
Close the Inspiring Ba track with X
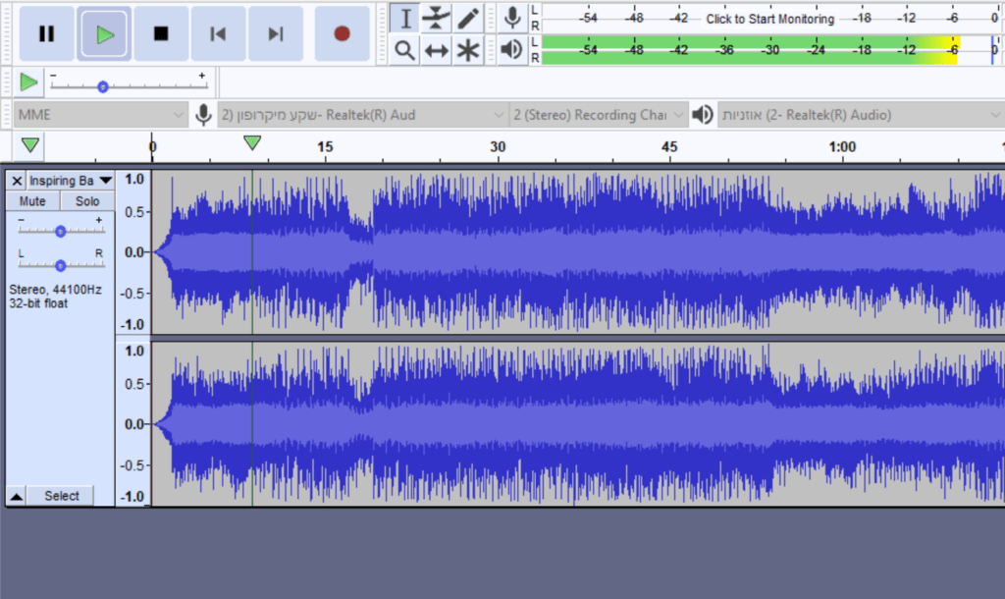pyautogui.click(x=18, y=181)
